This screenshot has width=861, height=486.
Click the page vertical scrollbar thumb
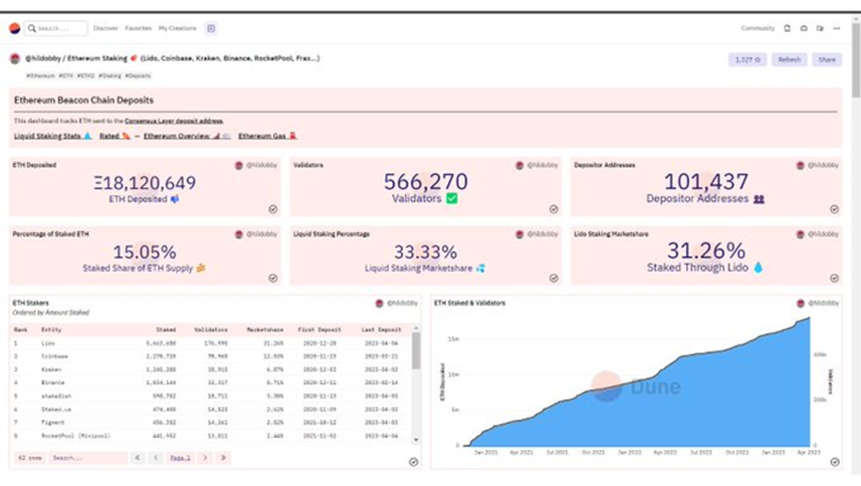point(855,59)
